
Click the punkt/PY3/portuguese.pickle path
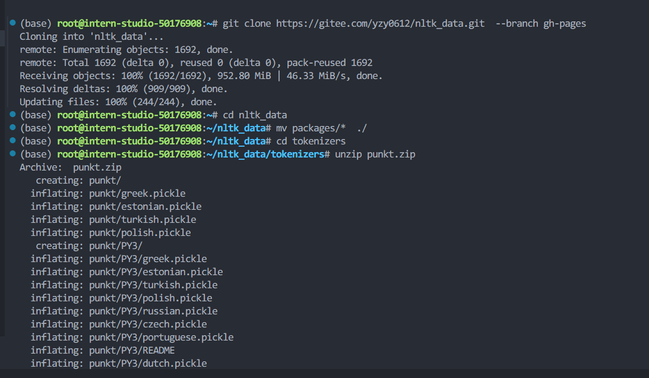pyautogui.click(x=161, y=338)
